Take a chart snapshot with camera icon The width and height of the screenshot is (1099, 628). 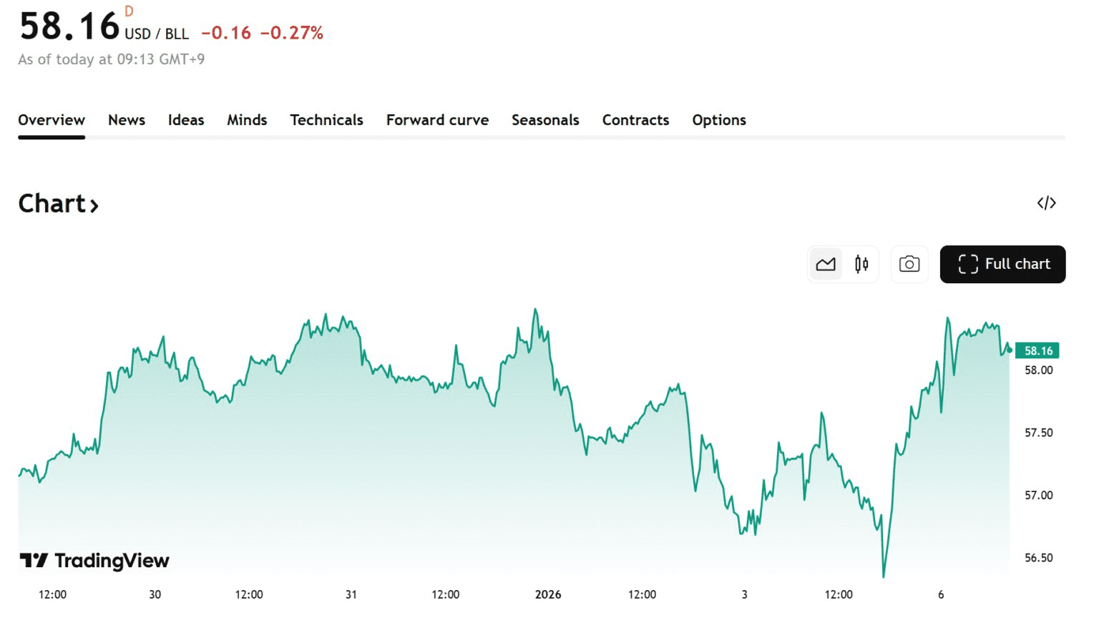coord(909,265)
